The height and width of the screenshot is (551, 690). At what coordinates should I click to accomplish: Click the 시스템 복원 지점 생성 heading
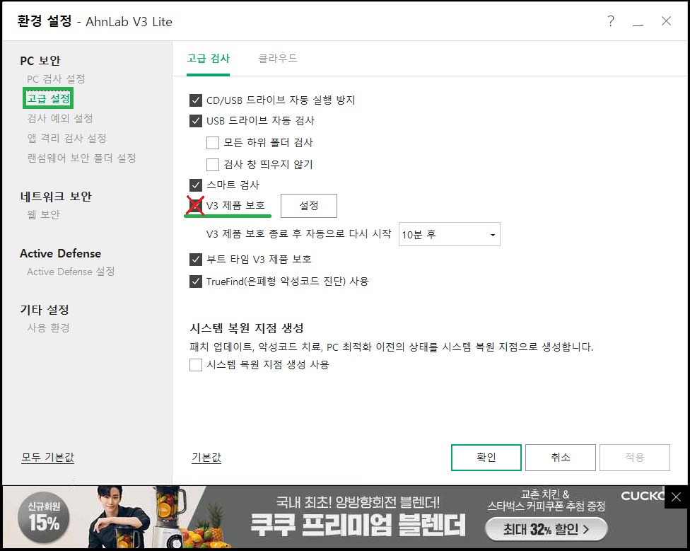pos(247,328)
